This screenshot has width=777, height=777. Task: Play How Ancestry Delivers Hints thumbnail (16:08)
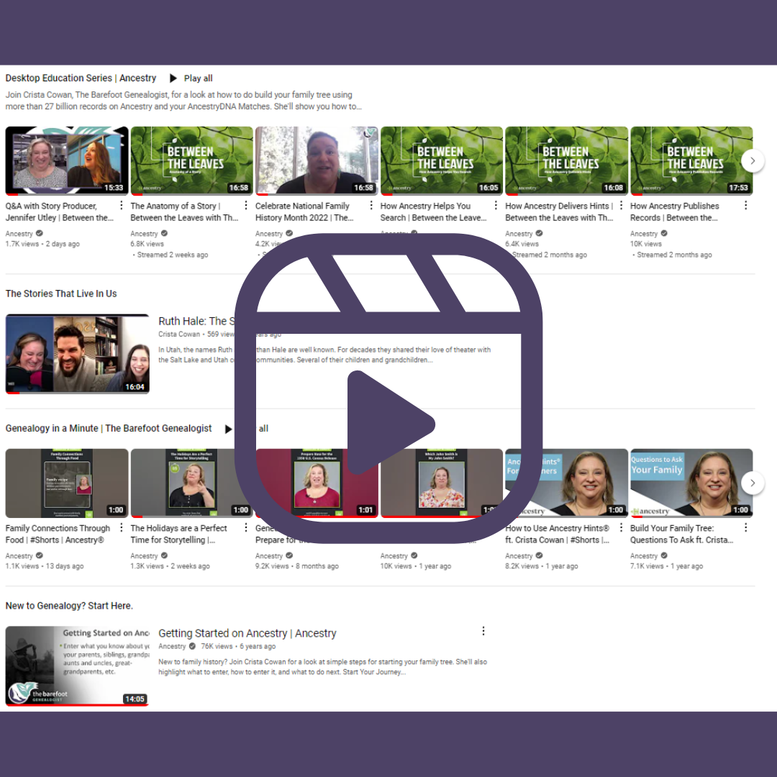(566, 161)
